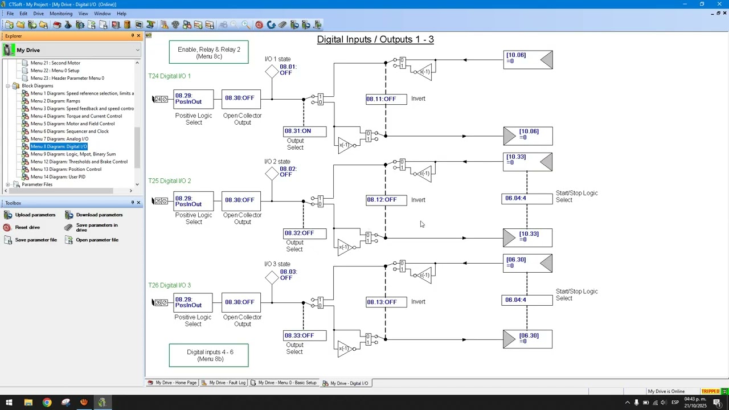This screenshot has width=729, height=410.
Task: Open Google Chrome from the taskbar
Action: (x=47, y=403)
